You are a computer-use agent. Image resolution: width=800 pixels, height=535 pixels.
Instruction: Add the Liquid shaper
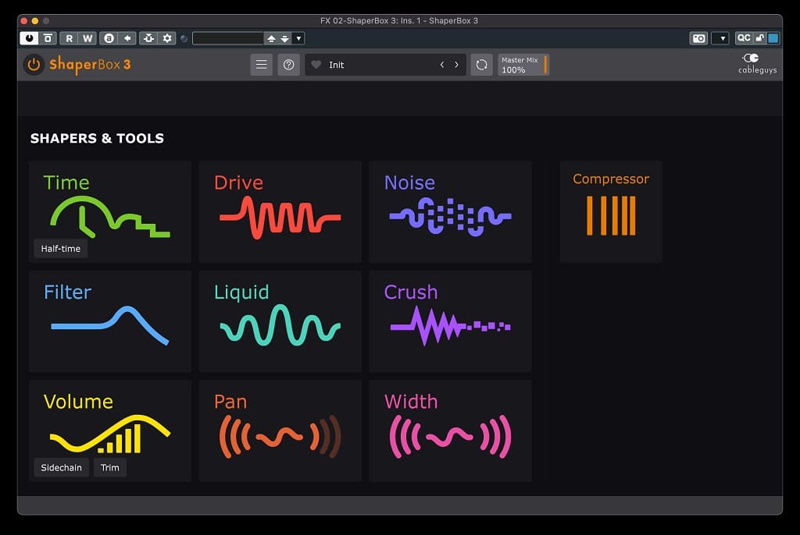tap(280, 321)
